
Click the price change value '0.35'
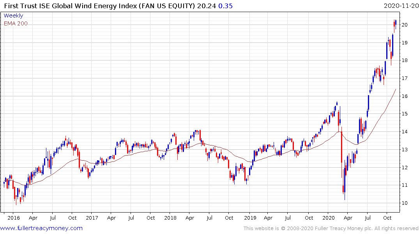(x=225, y=6)
